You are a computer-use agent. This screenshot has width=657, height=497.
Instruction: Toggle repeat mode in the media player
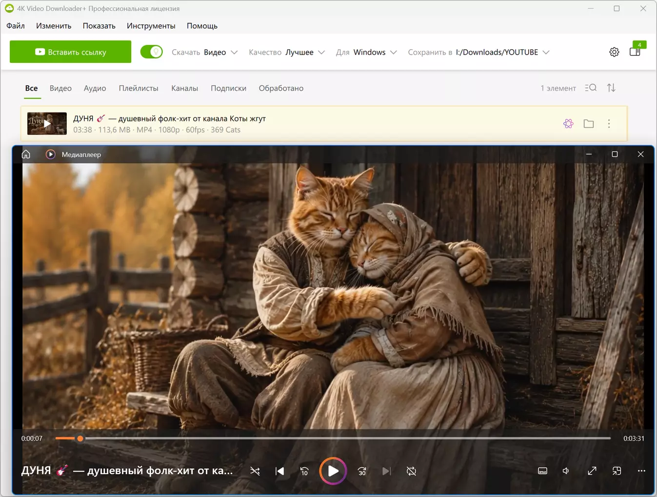[411, 471]
